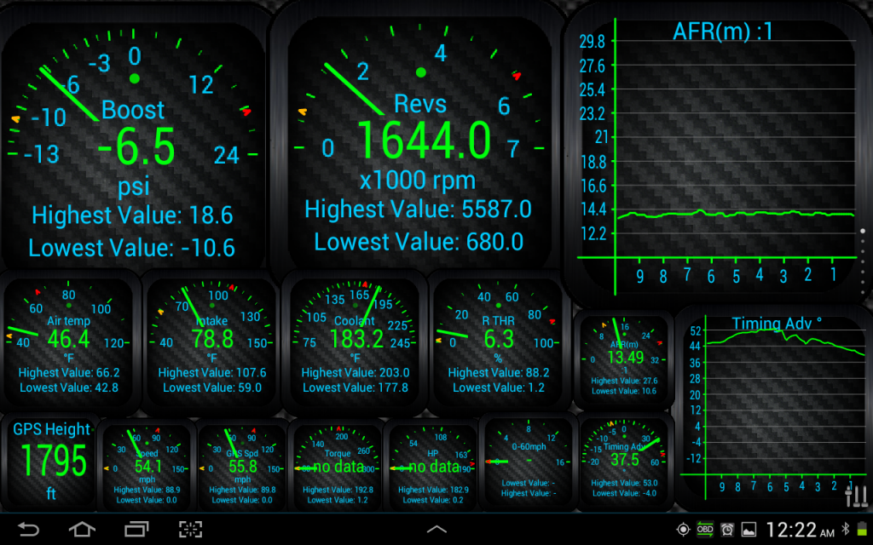Expand the bottom bar up chevron
Screen dimensions: 873x545
(436, 530)
